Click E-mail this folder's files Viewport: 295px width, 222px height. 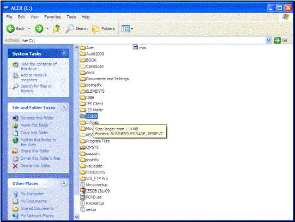coord(40,158)
